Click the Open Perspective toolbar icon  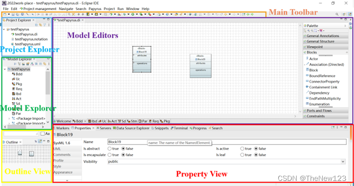coord(344,14)
